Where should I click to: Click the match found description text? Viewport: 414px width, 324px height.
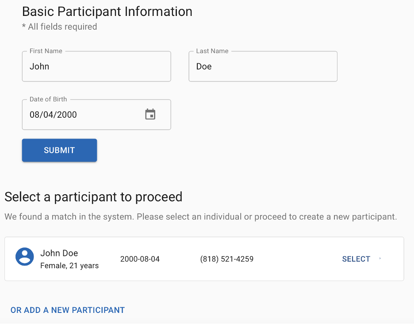coord(201,216)
